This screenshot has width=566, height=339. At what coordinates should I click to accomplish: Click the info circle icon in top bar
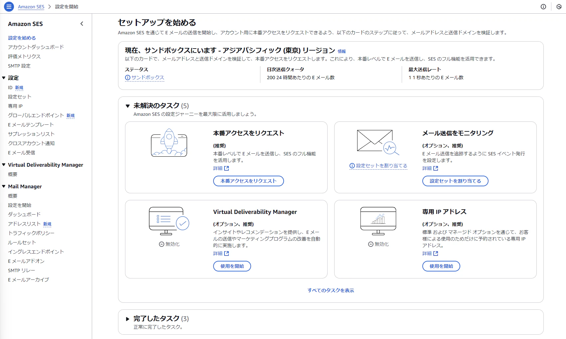(543, 7)
